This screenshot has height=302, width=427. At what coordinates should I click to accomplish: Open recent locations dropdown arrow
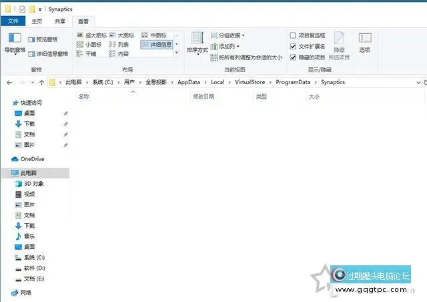pos(33,82)
